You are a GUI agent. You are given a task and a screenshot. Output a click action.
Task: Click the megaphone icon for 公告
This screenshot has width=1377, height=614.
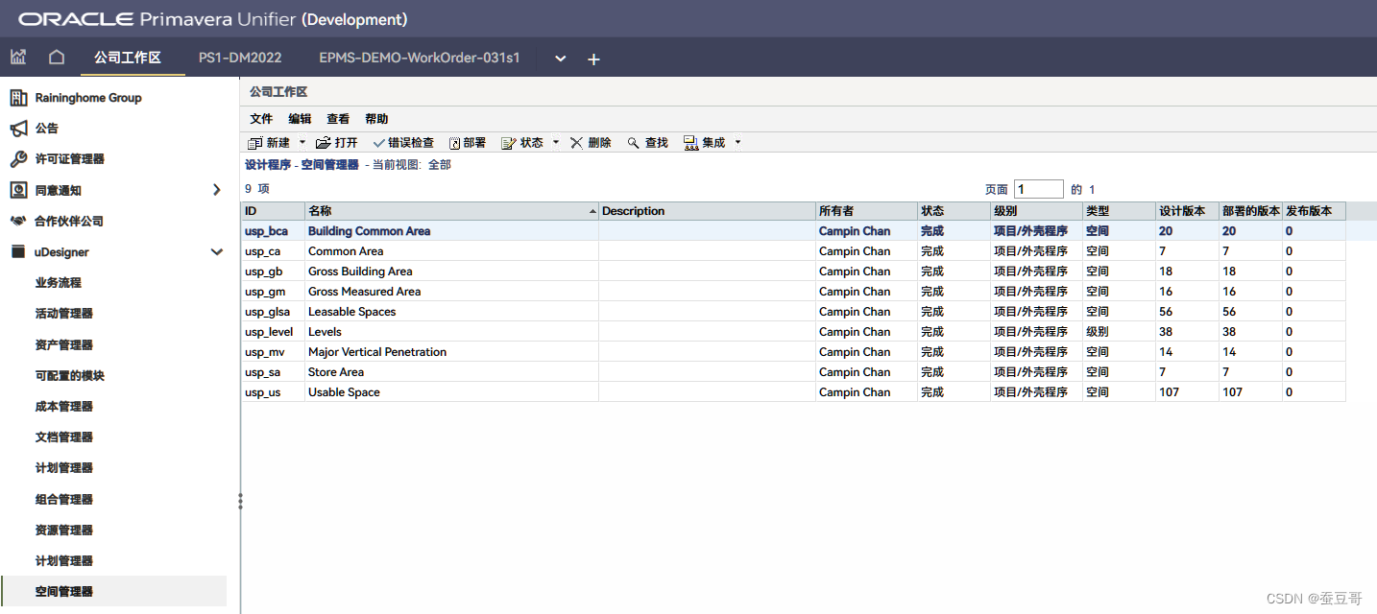tap(18, 129)
